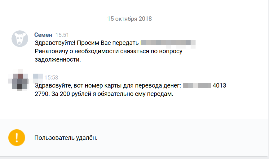Click the 15:51 message timestamp
Screen dimensions: 269x159
point(62,35)
